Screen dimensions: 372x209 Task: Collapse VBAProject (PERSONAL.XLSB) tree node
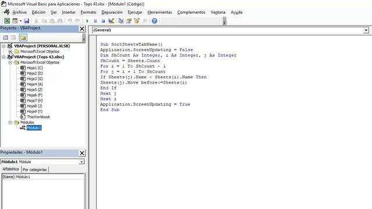(3, 46)
